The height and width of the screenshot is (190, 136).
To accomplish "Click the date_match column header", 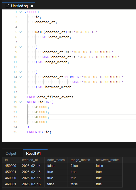I will (x=56, y=160).
